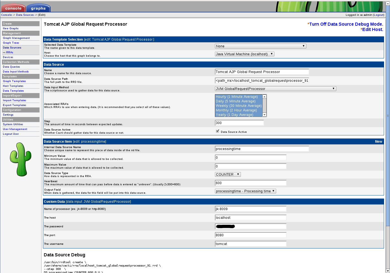Expand the Output Field dropdown

click(245, 191)
